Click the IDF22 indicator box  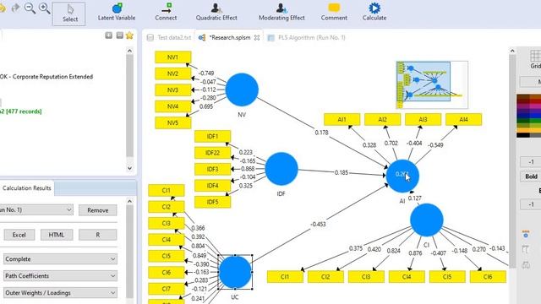[212, 153]
